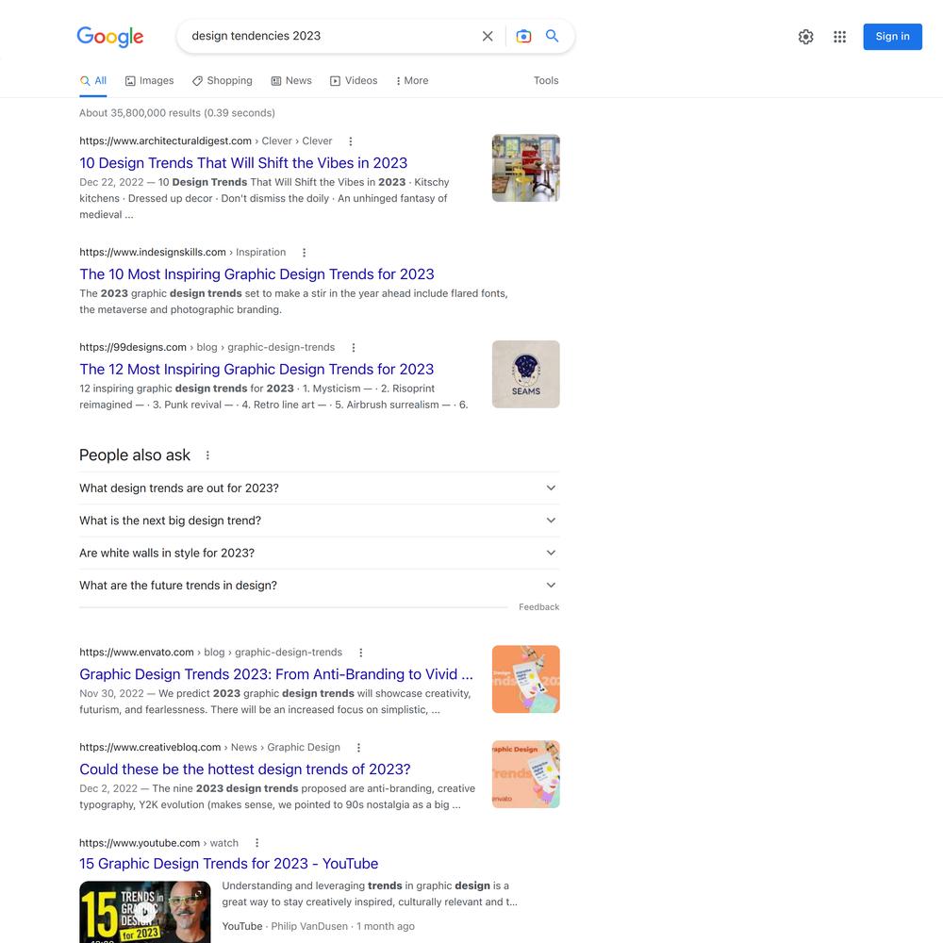Open three-dot menu beside youtube.com result
Screen dimensions: 943x943
point(256,843)
